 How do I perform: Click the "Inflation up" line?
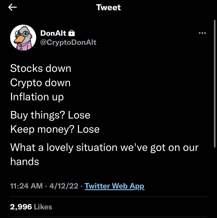point(37,97)
